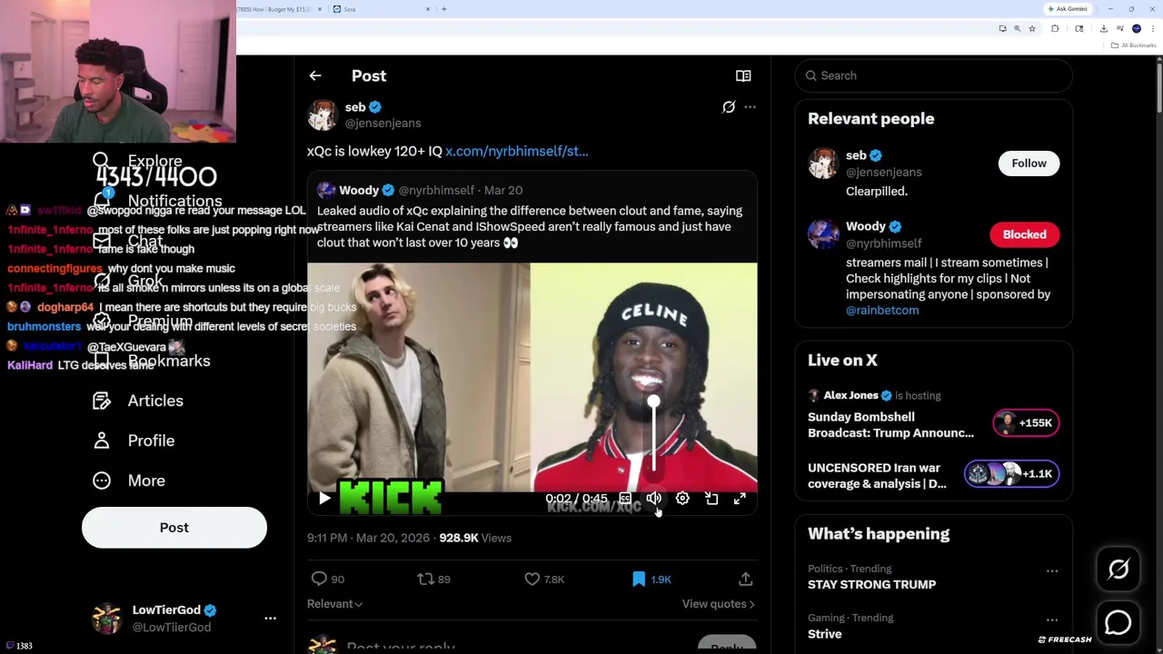The height and width of the screenshot is (654, 1163).
Task: Play the embedded video
Action: (x=324, y=499)
